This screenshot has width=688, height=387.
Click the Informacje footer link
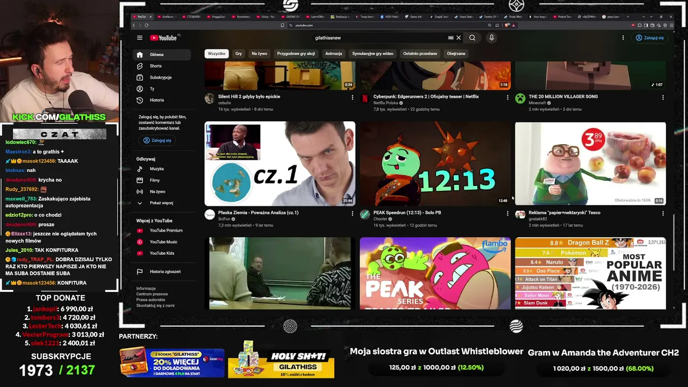pos(146,289)
